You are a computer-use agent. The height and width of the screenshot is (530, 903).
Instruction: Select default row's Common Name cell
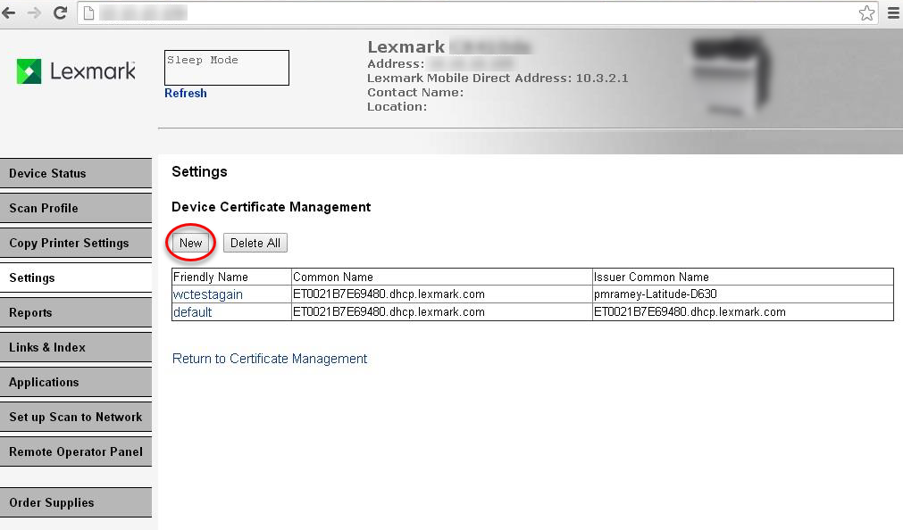pos(442,312)
